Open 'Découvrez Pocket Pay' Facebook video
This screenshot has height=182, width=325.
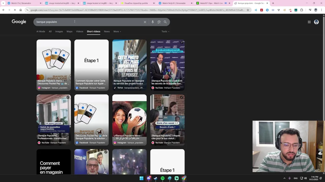click(x=91, y=120)
